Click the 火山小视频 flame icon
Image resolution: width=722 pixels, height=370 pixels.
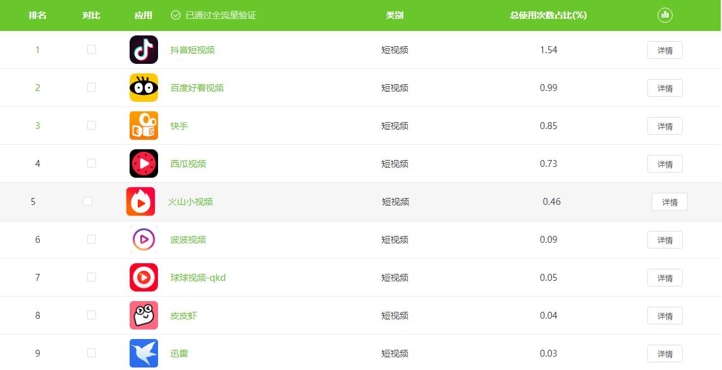[140, 202]
